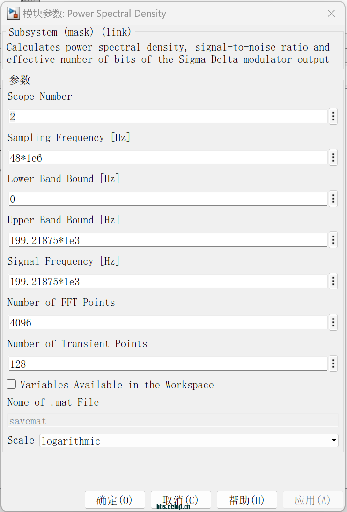The width and height of the screenshot is (347, 512).
Task: Click the dots button beside Lower Band Bound
Action: coord(333,199)
